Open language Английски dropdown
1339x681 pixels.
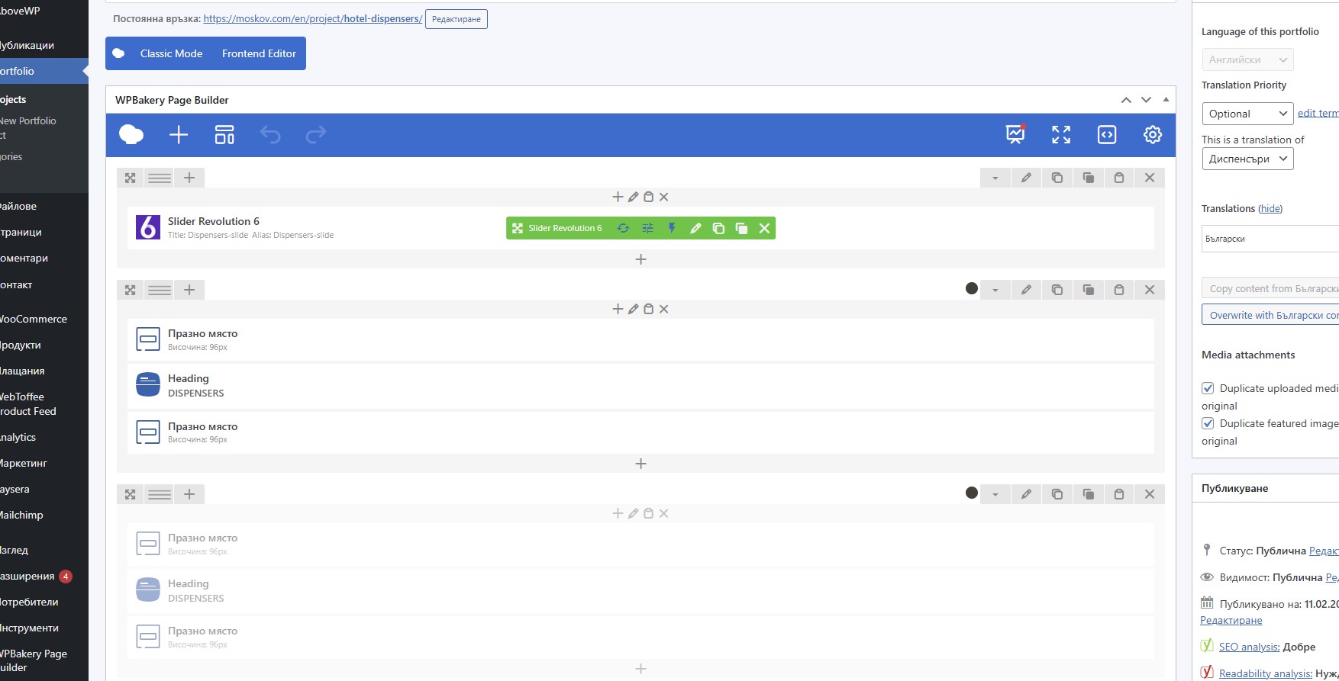[1247, 59]
